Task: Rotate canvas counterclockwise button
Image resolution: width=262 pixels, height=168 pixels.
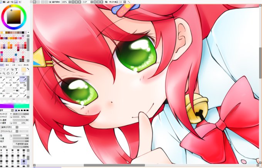Action: 95,2
